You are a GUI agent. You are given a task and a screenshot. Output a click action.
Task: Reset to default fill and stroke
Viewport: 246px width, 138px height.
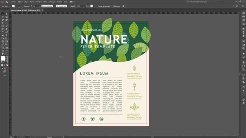coord(2,62)
